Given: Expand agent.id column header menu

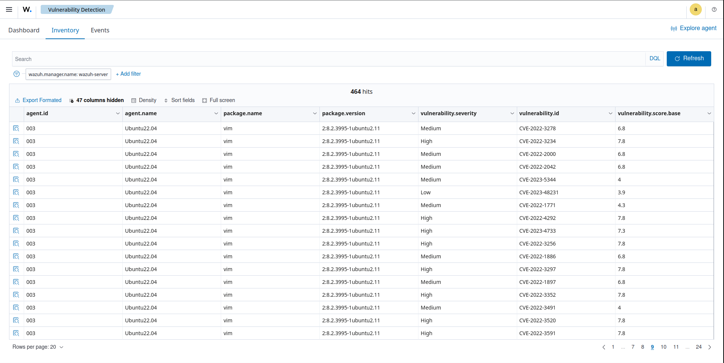Looking at the screenshot, I should point(118,113).
